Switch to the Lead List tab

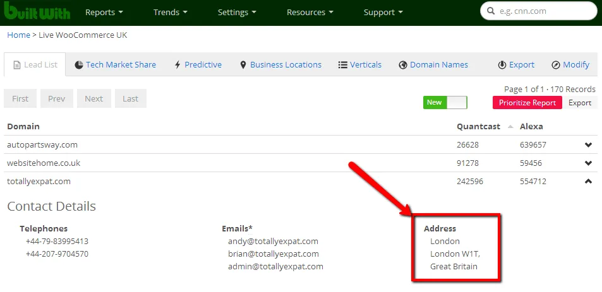tap(35, 65)
